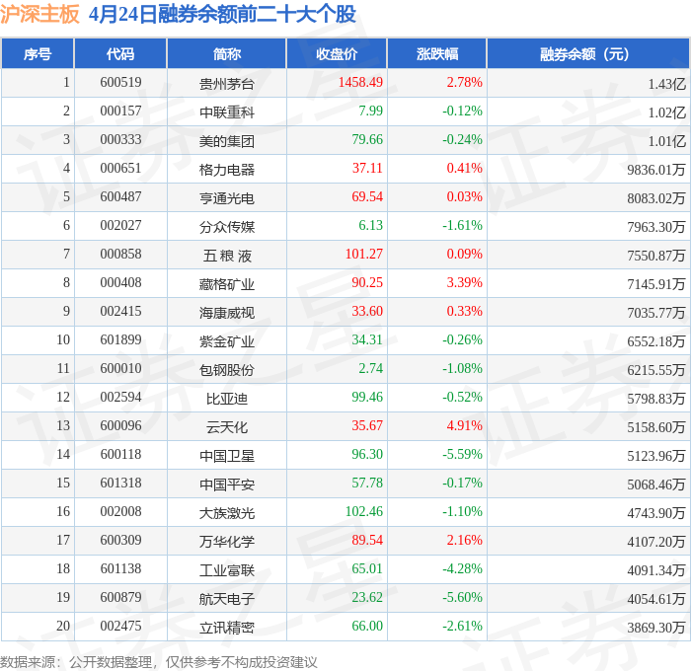
Task: Click the balance value 1.43亿
Action: 666,84
